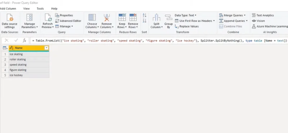The image size is (288, 133).
Task: Select the Name column header
Action: [x=29, y=48]
